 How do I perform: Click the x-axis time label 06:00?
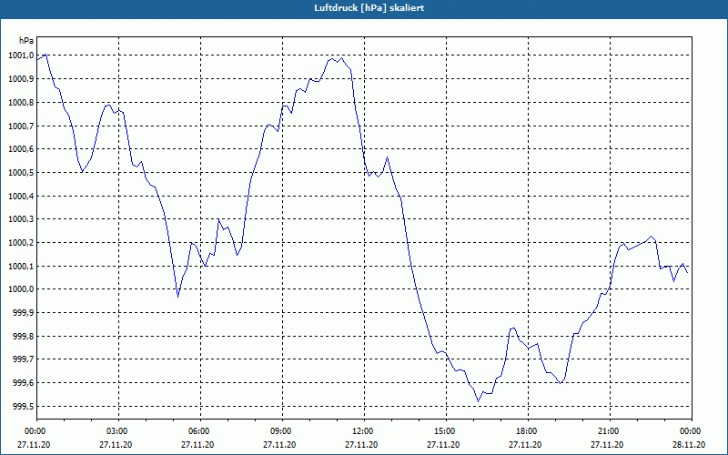pos(200,431)
